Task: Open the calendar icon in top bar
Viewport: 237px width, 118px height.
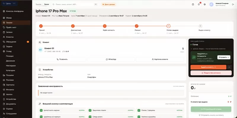Action: pyautogui.click(x=193, y=4)
